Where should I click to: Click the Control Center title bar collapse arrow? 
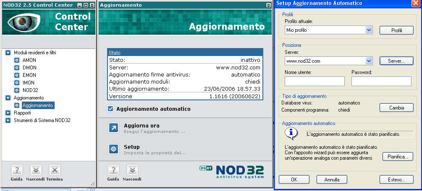[x=92, y=5]
